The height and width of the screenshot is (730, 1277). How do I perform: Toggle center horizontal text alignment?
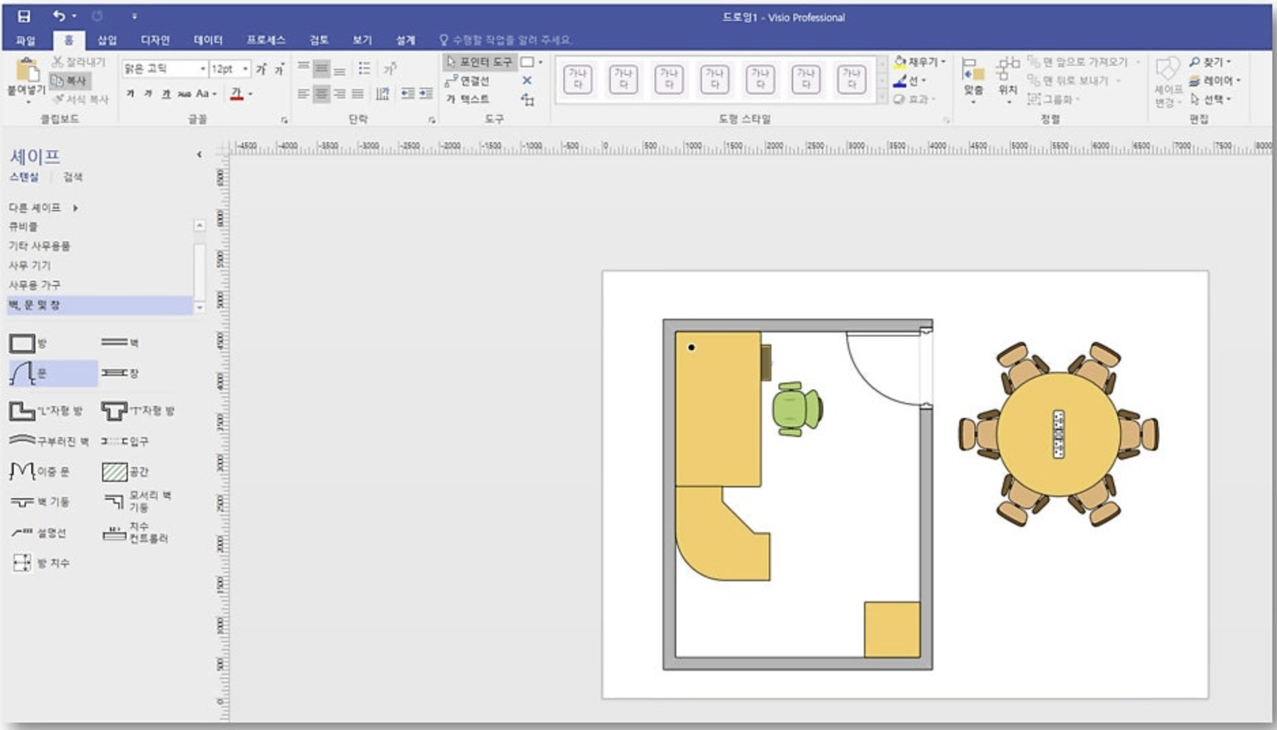point(321,94)
